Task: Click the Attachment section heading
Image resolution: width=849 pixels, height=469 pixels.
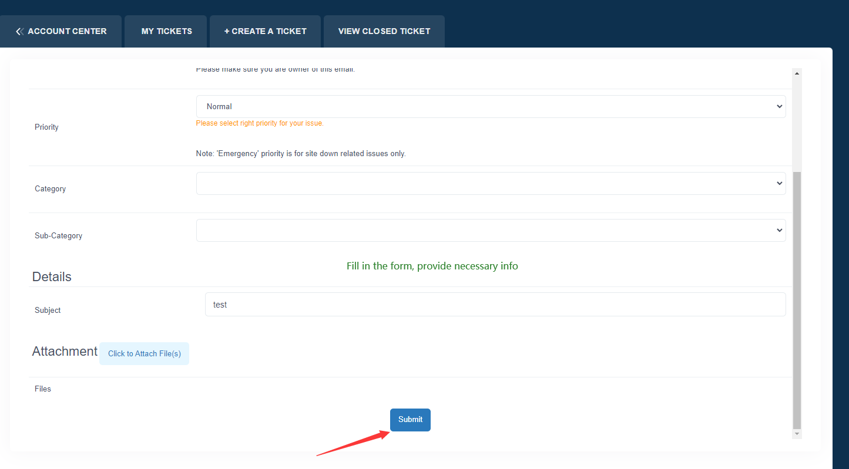Action: [x=65, y=352]
